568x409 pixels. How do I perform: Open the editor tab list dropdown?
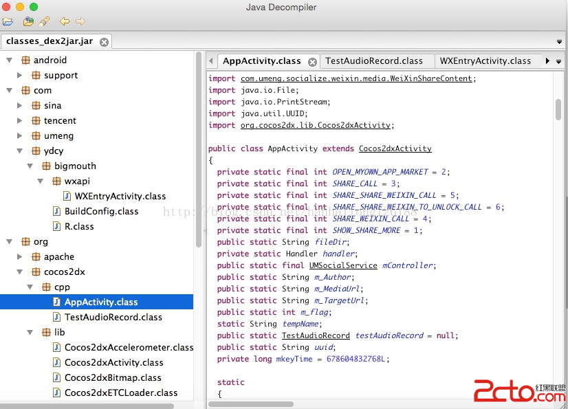(x=558, y=61)
